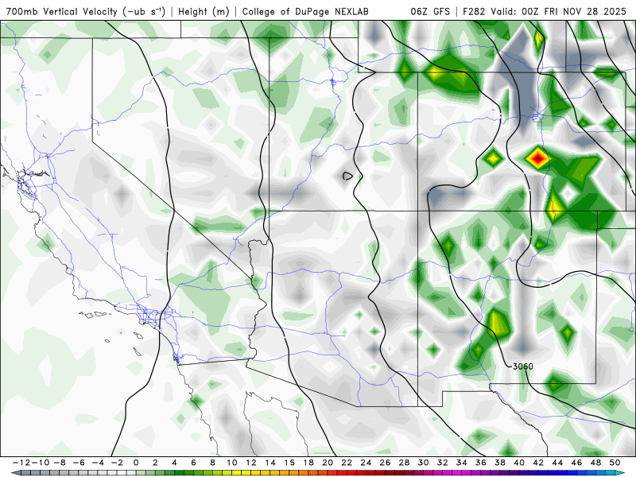Viewport: 636px width, 477px height.
Task: Click the legend value '12'
Action: point(251,463)
